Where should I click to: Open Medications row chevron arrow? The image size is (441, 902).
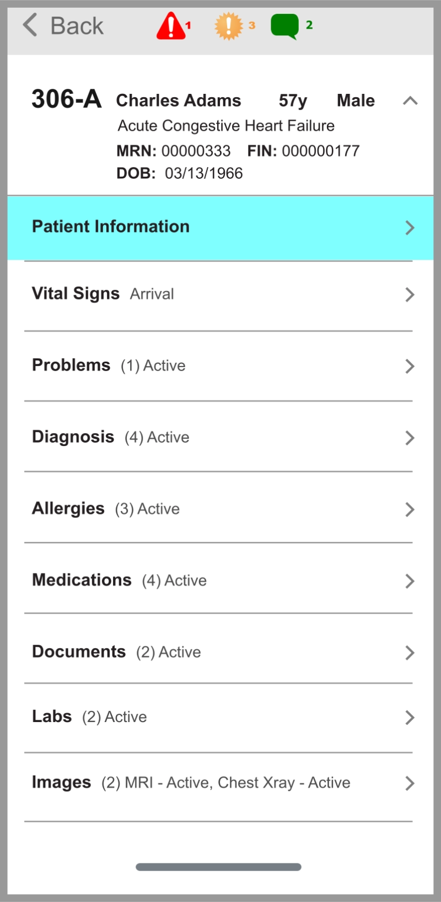pyautogui.click(x=410, y=581)
